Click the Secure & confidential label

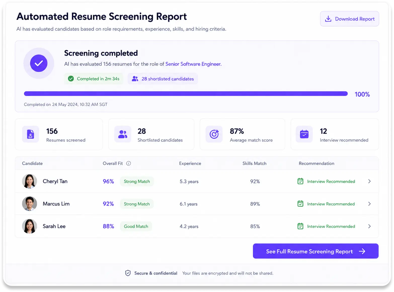156,273
